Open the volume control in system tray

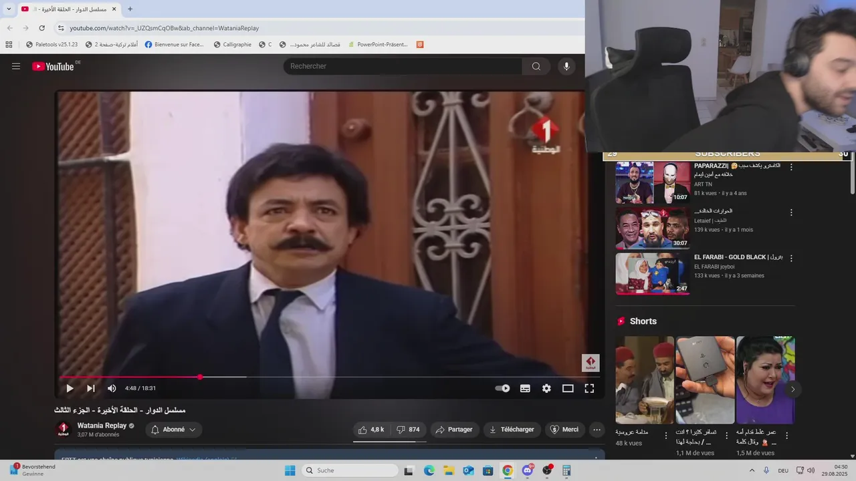811,470
